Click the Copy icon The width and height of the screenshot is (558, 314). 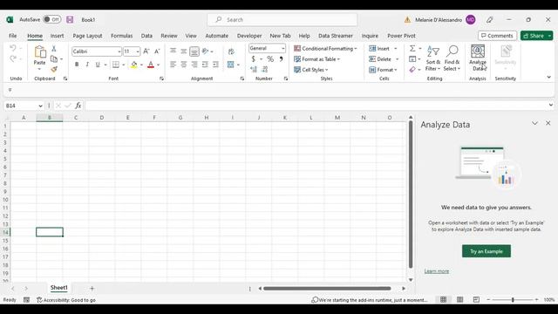pos(54,58)
